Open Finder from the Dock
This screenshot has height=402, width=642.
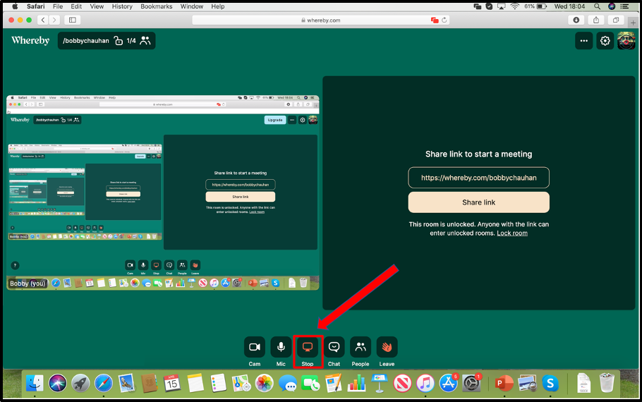(x=35, y=384)
